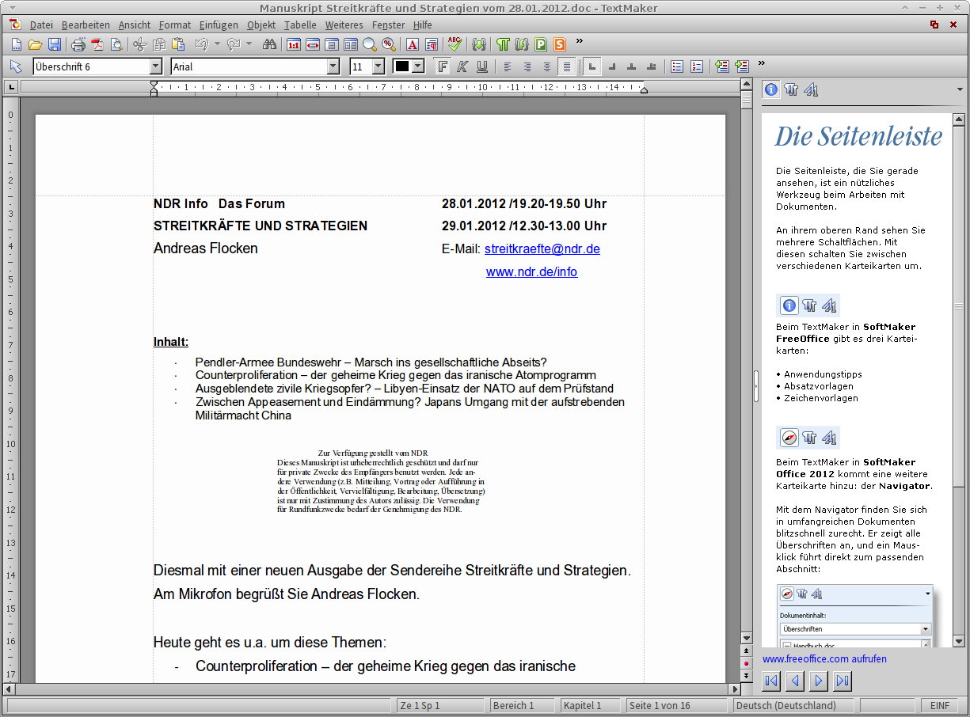Screen dimensions: 970x717
Task: Go to the previous sidebar tip page
Action: (796, 681)
